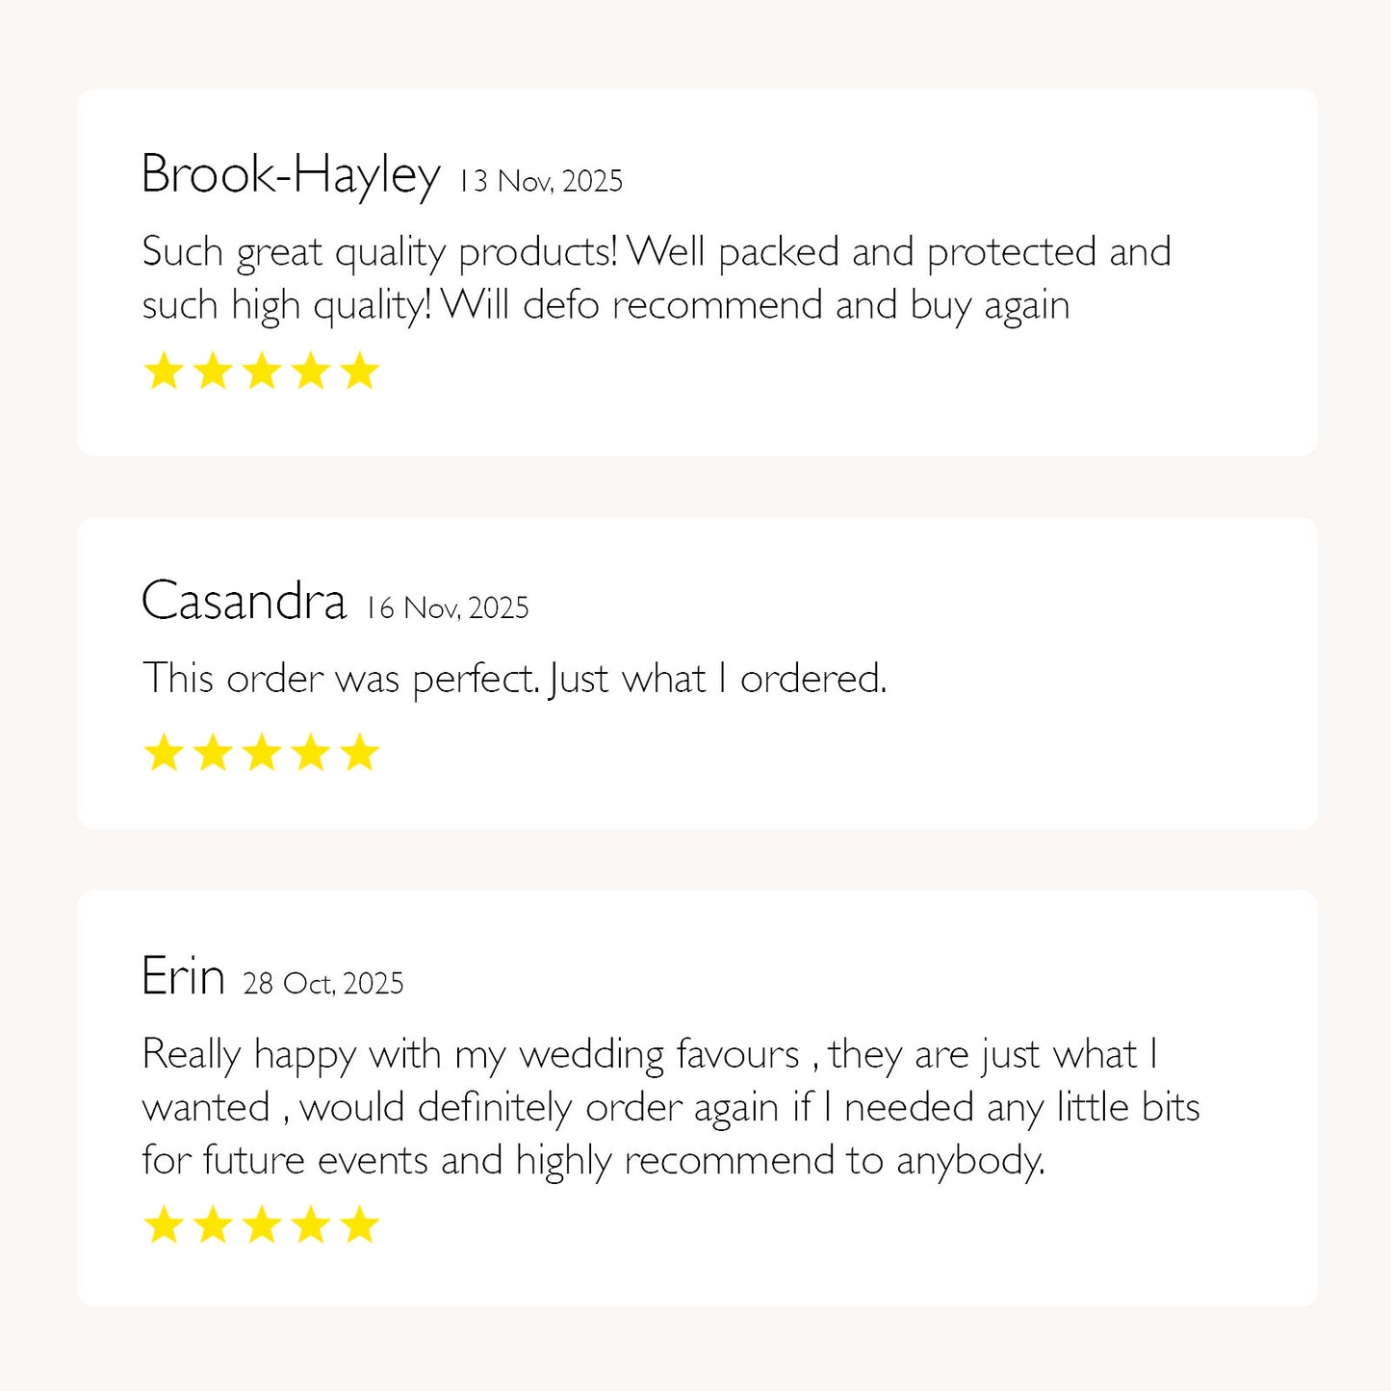Click third star in Erin's rating
Viewport: 1391px width, 1391px height.
(262, 1225)
